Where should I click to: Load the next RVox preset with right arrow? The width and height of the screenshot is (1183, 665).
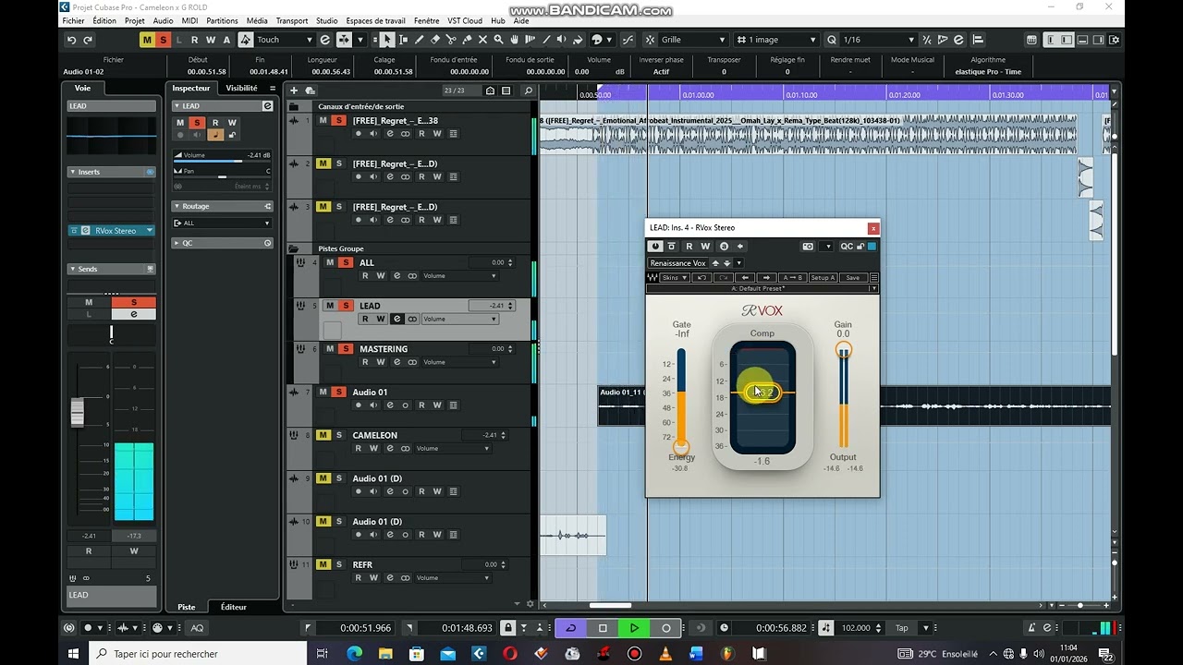(x=766, y=277)
